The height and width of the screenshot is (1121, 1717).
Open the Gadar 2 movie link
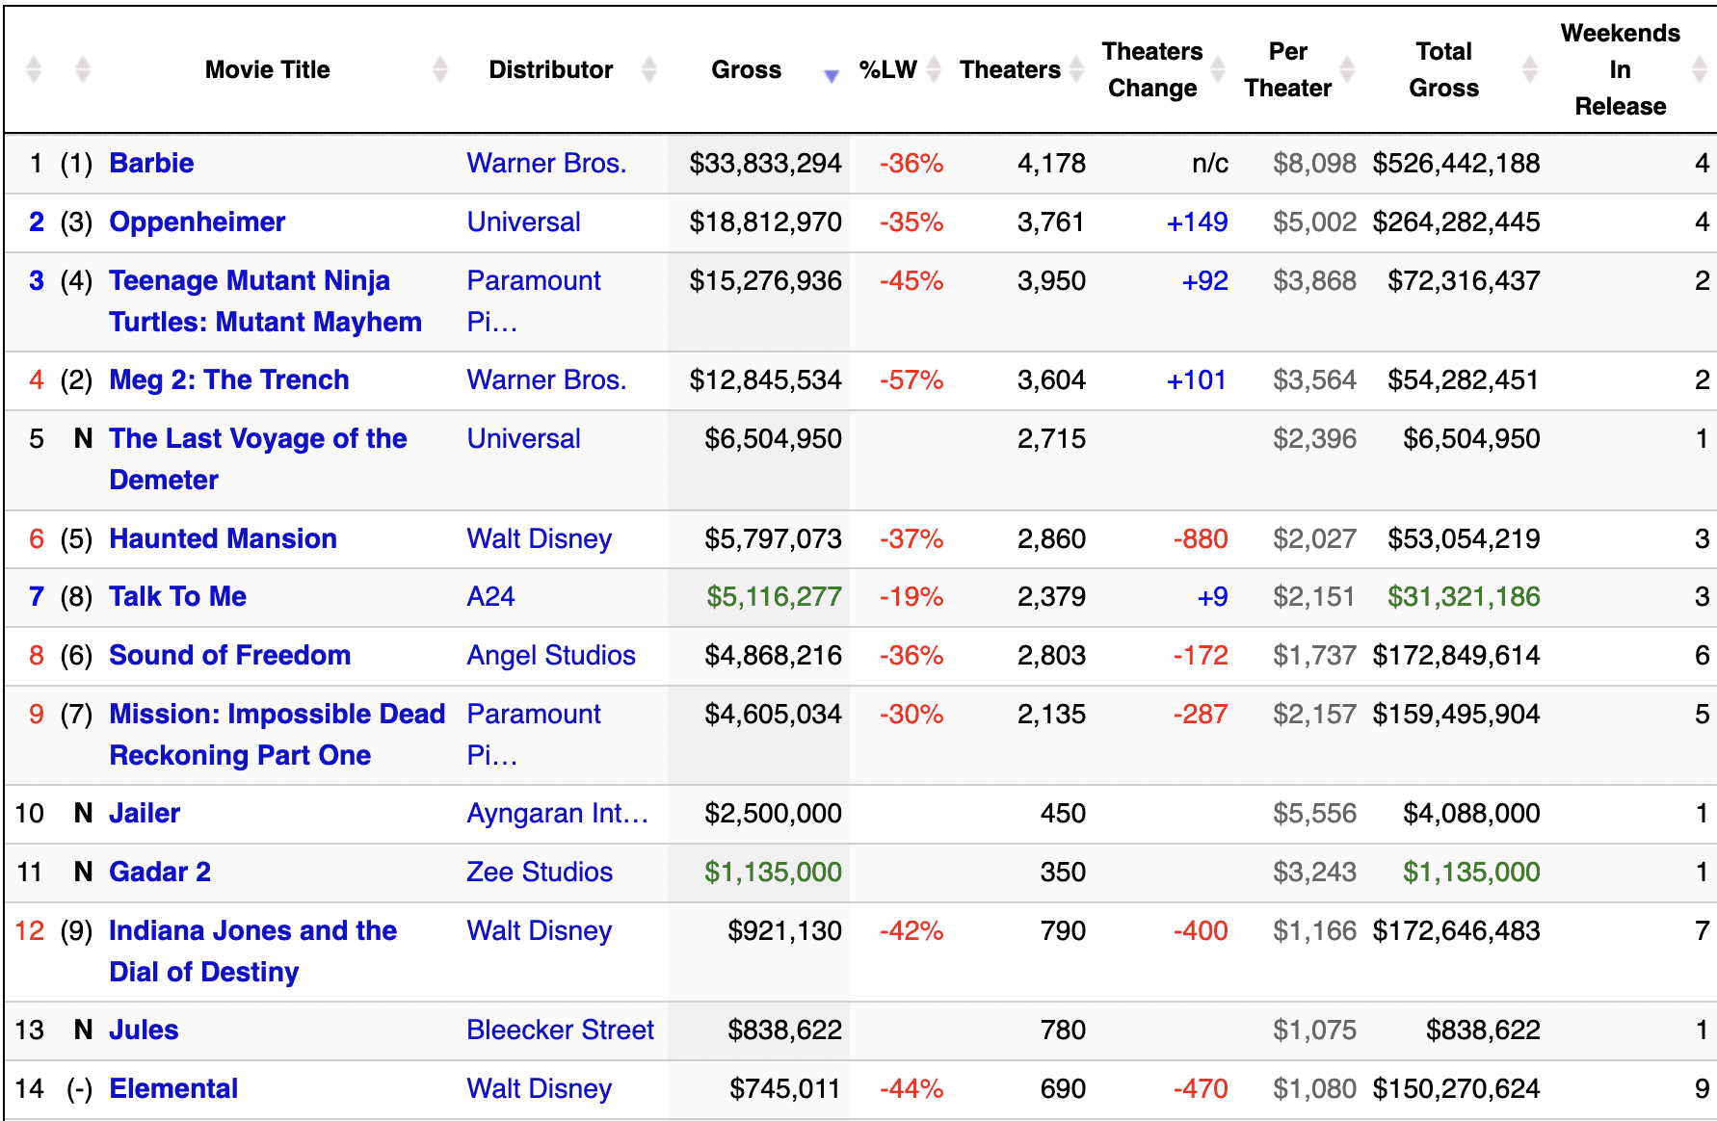159,872
